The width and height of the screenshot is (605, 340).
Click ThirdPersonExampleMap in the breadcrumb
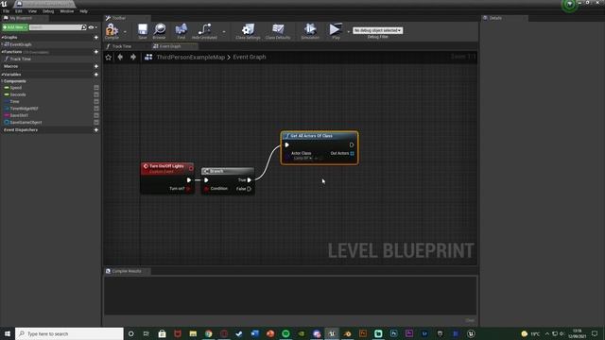pos(191,57)
